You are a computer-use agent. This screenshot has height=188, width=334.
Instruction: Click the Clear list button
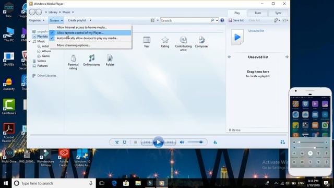pyautogui.click(x=254, y=20)
